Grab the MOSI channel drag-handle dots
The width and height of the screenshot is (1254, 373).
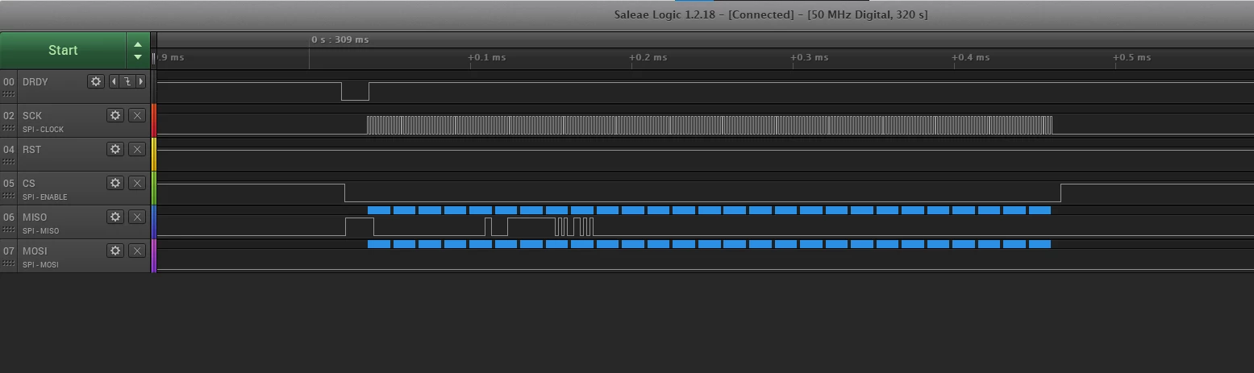(9, 264)
